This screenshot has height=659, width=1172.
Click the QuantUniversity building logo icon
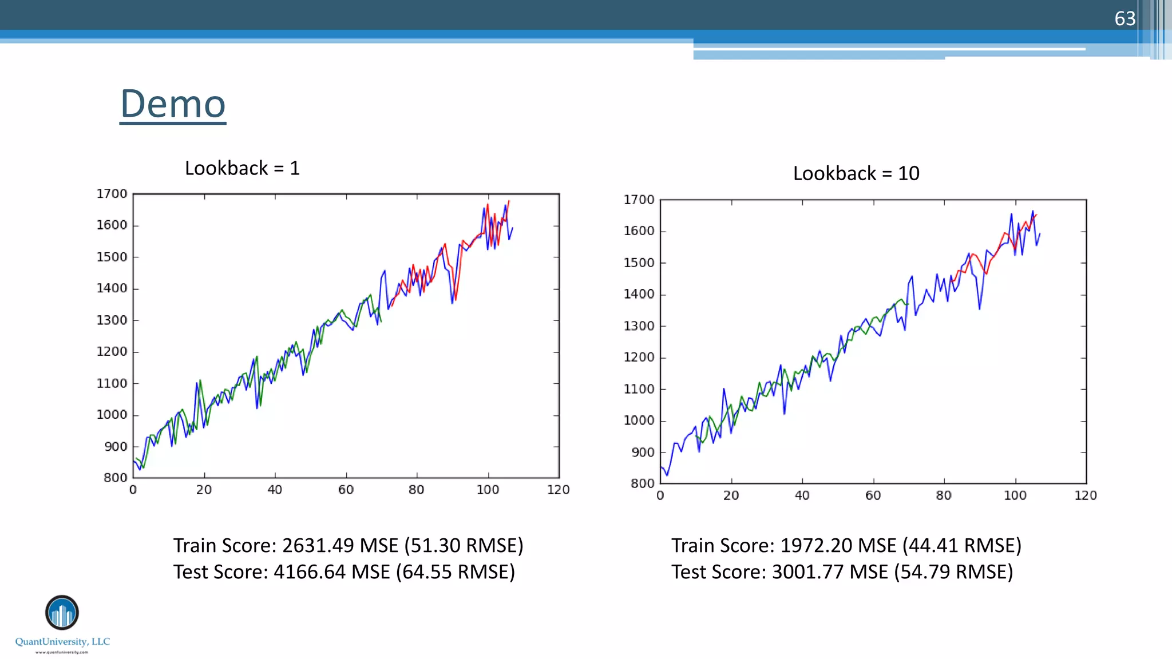[x=62, y=613]
